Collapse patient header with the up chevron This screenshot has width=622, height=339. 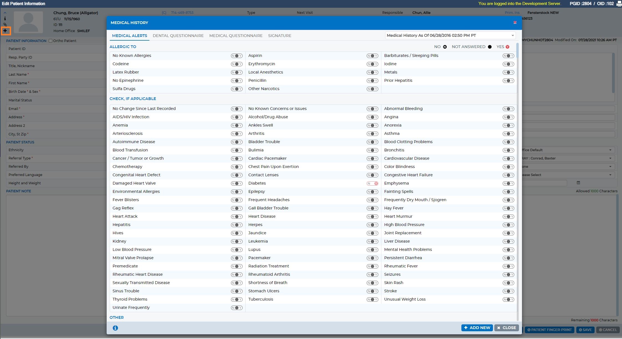[x=5, y=13]
